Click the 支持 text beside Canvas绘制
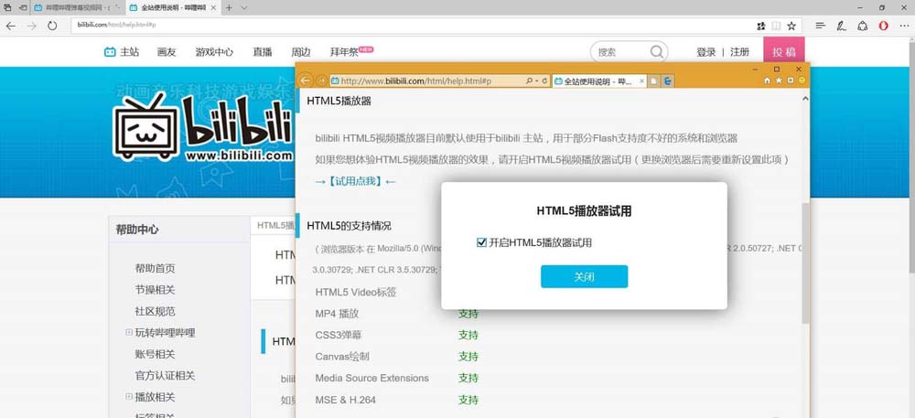Image resolution: width=915 pixels, height=418 pixels. coord(468,356)
